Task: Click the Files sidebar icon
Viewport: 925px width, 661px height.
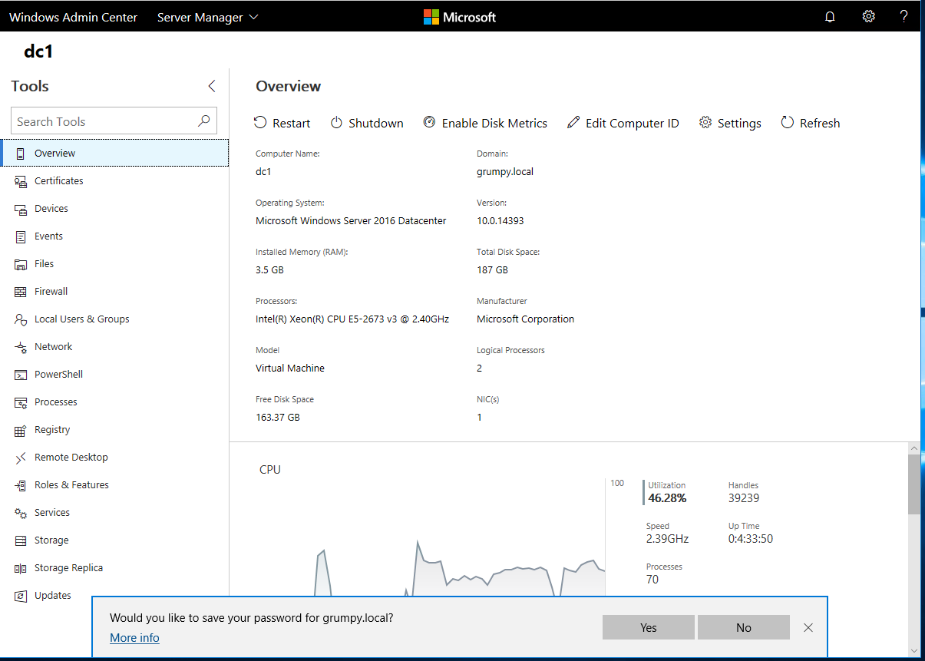Action: click(21, 264)
